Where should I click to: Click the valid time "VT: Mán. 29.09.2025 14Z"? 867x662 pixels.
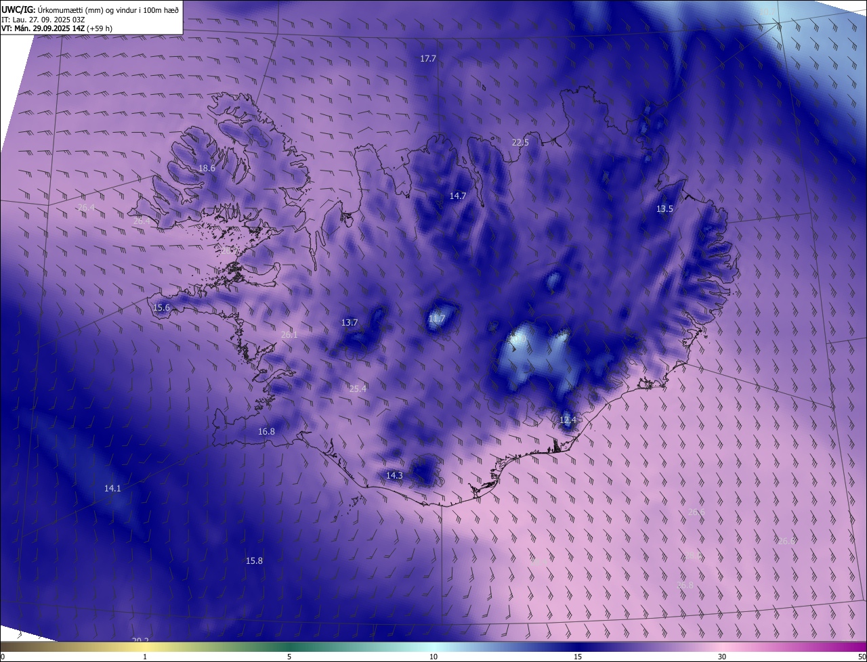pos(43,28)
